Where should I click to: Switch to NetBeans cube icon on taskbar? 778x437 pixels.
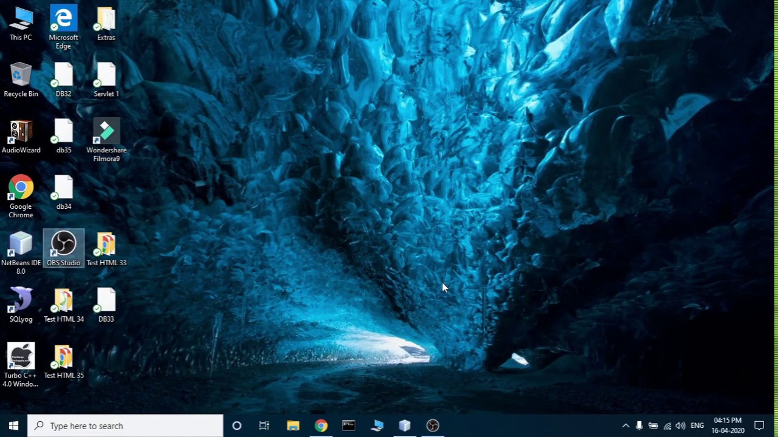coord(405,425)
